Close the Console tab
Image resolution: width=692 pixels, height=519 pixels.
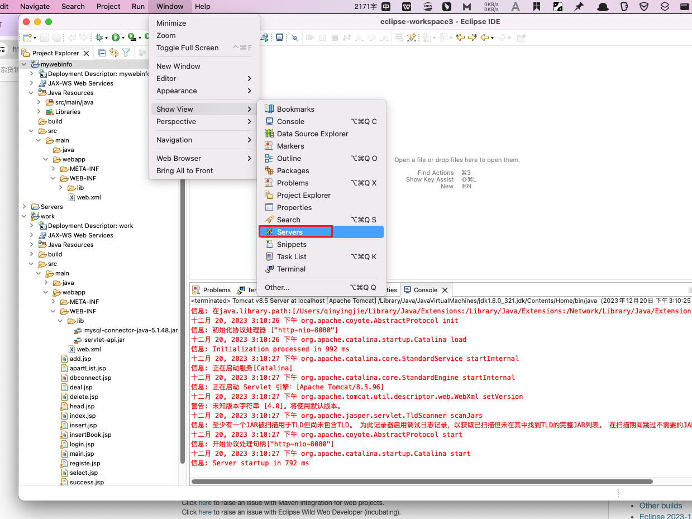click(x=445, y=290)
